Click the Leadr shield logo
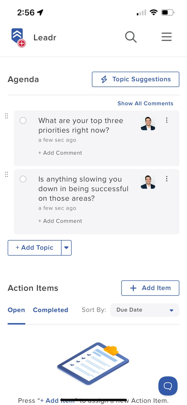 (x=17, y=34)
